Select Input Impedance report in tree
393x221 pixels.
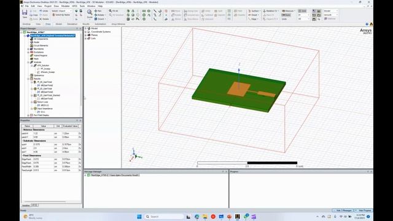tap(43, 109)
